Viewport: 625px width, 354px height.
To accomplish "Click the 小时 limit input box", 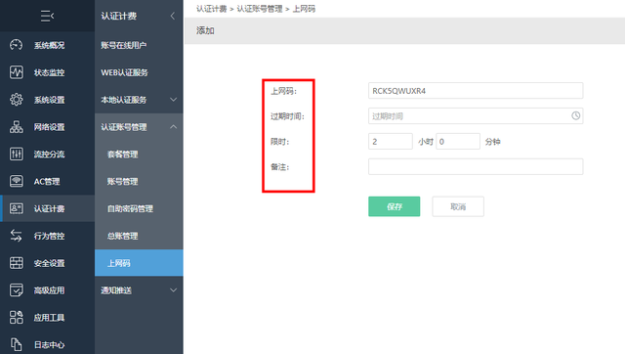I will point(391,141).
